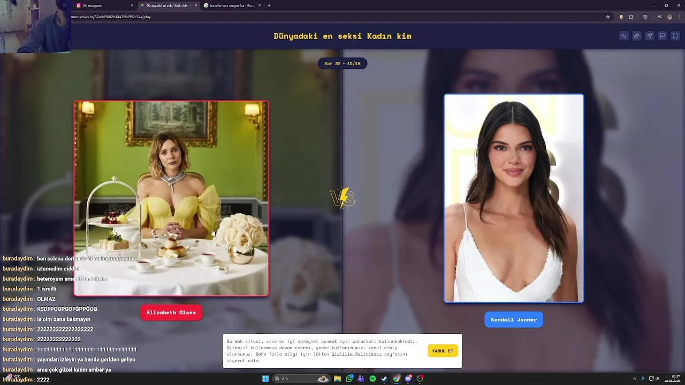Open Spotify from the taskbar

373,379
